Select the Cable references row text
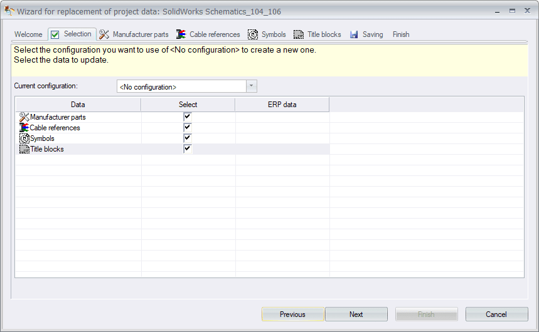Image resolution: width=539 pixels, height=332 pixels. (x=55, y=128)
